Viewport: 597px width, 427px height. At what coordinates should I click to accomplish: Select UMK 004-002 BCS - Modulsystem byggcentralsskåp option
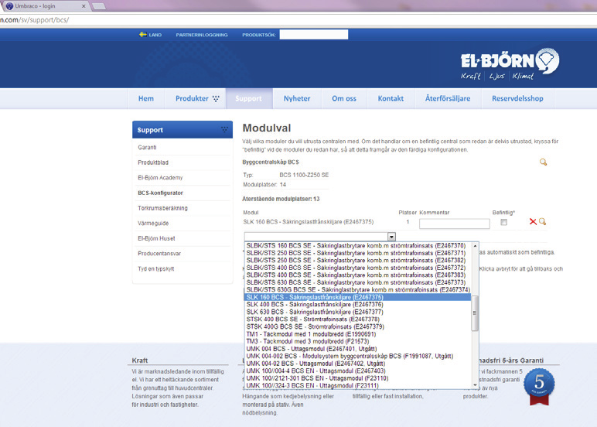point(357,356)
